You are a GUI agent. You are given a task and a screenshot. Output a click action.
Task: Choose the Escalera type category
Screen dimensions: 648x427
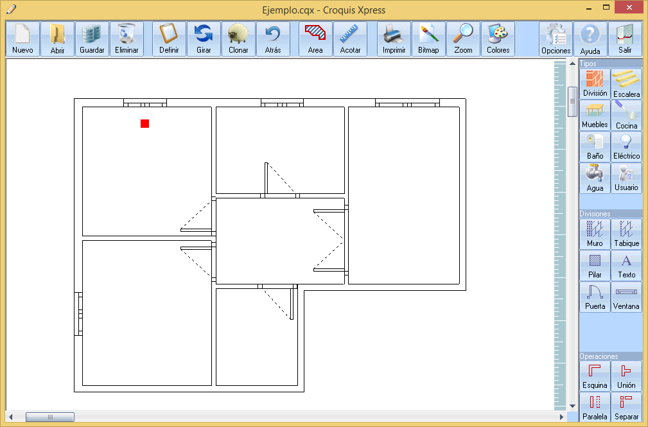(626, 84)
